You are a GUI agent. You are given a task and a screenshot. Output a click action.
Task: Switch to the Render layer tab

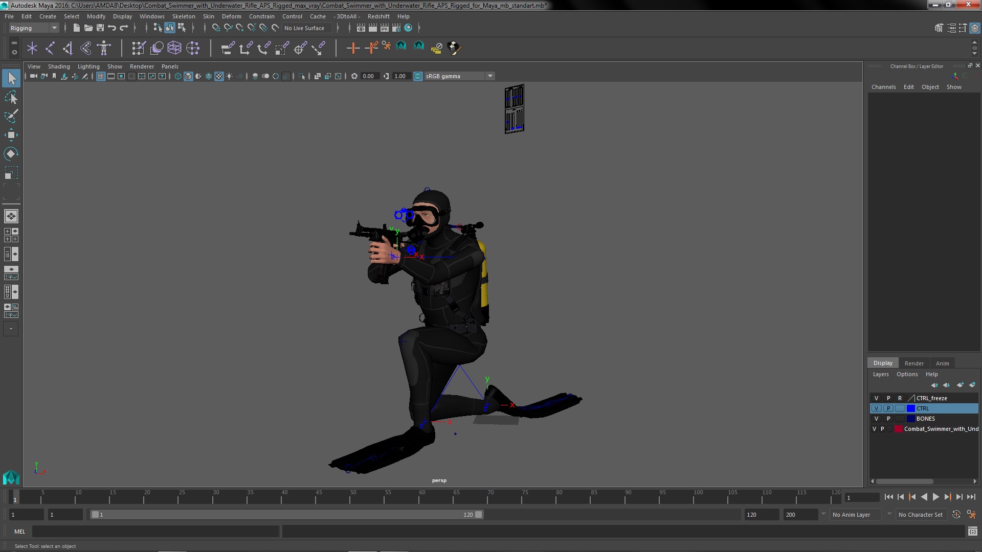[913, 363]
